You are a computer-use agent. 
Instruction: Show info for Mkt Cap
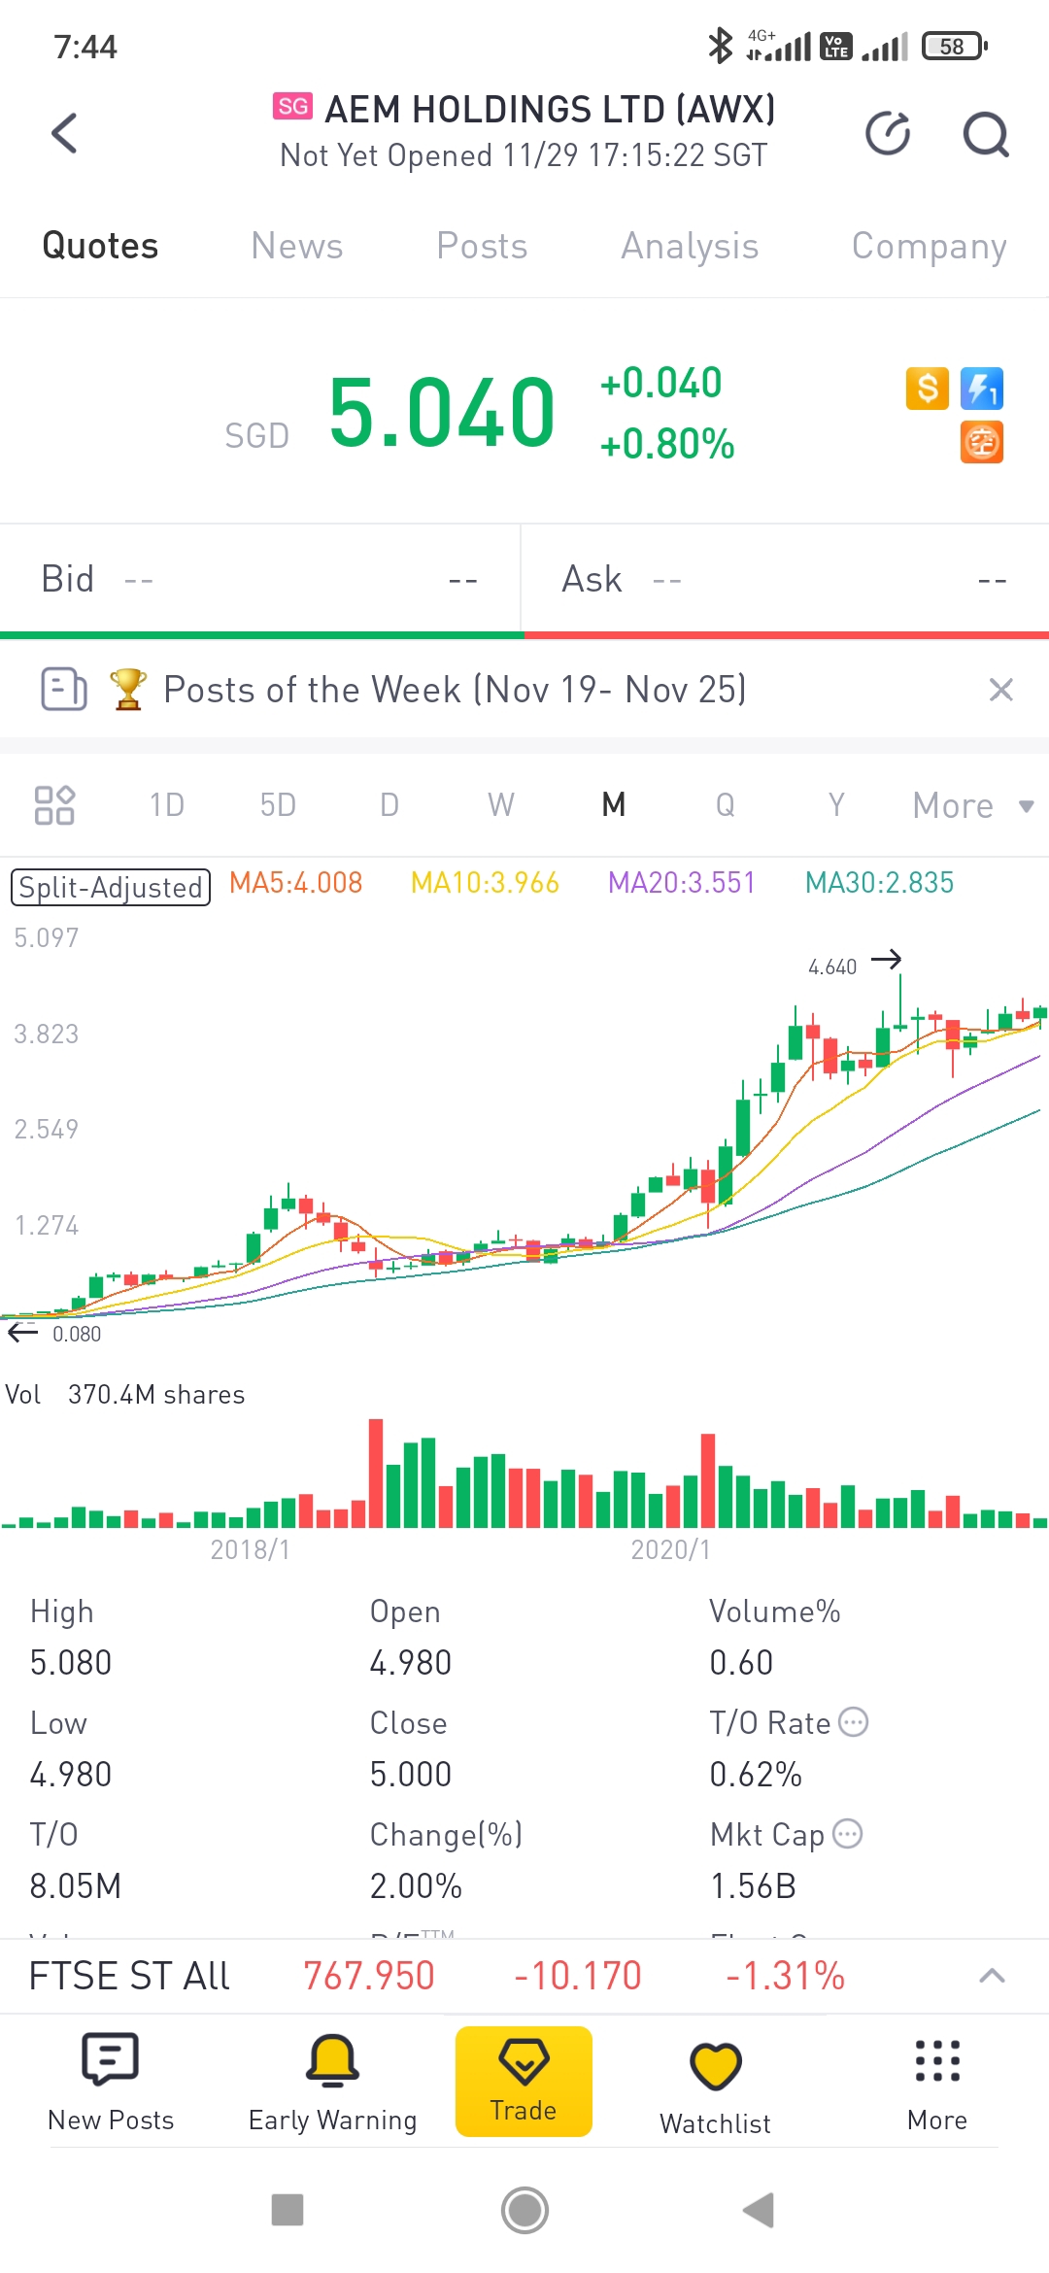point(848,1834)
